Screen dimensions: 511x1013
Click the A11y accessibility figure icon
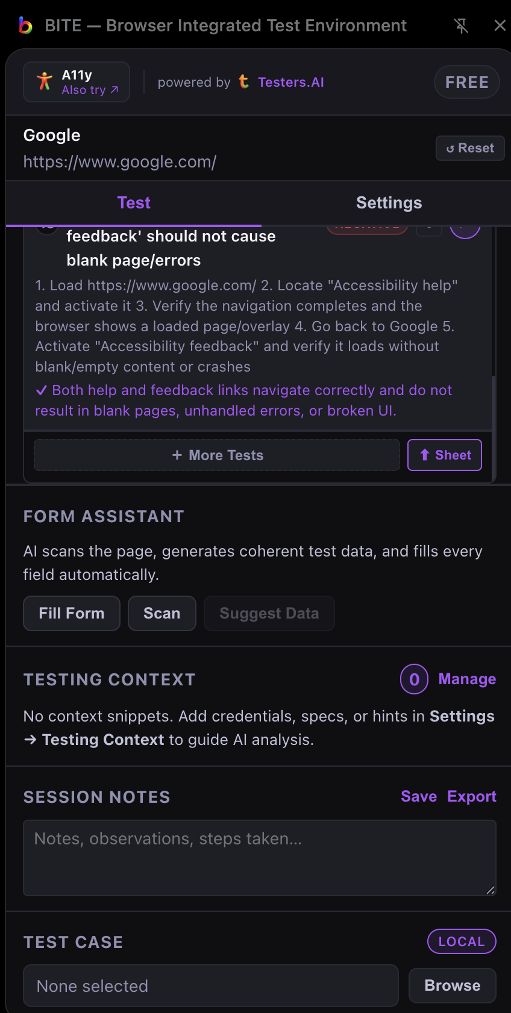[x=44, y=81]
